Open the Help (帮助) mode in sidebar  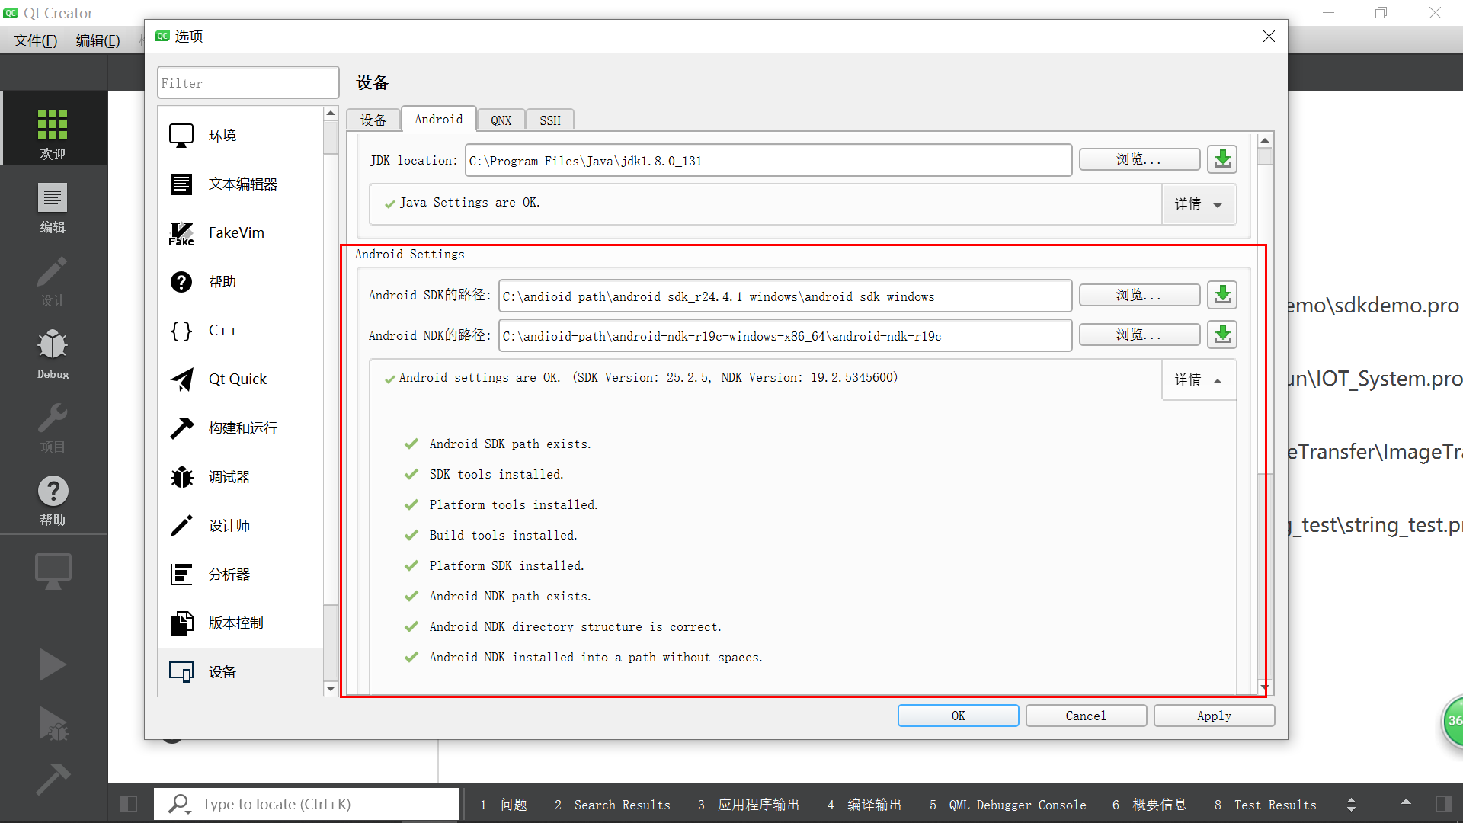[53, 500]
